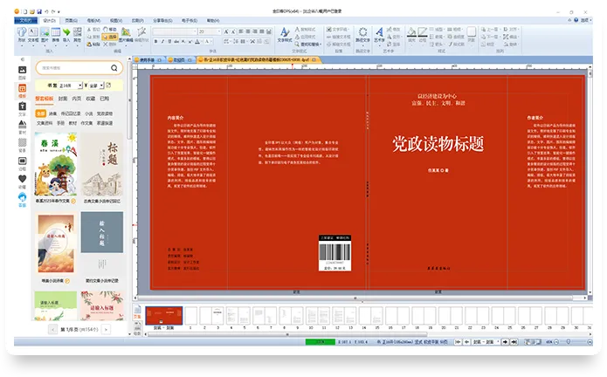The height and width of the screenshot is (377, 607).
Task: Toggle italic text formatting
Action: [x=164, y=40]
